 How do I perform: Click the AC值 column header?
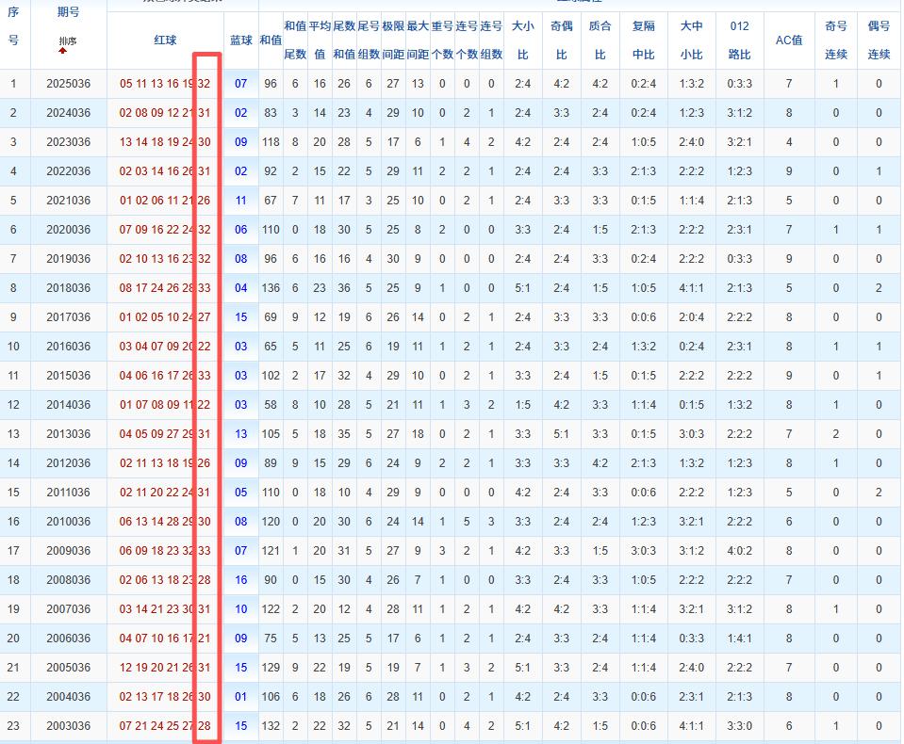789,40
